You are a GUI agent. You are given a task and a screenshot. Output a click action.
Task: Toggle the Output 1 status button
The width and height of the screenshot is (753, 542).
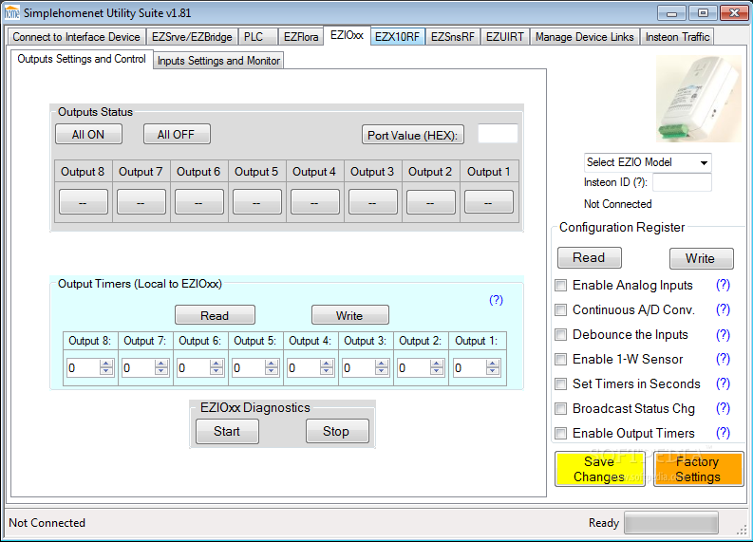click(x=488, y=202)
